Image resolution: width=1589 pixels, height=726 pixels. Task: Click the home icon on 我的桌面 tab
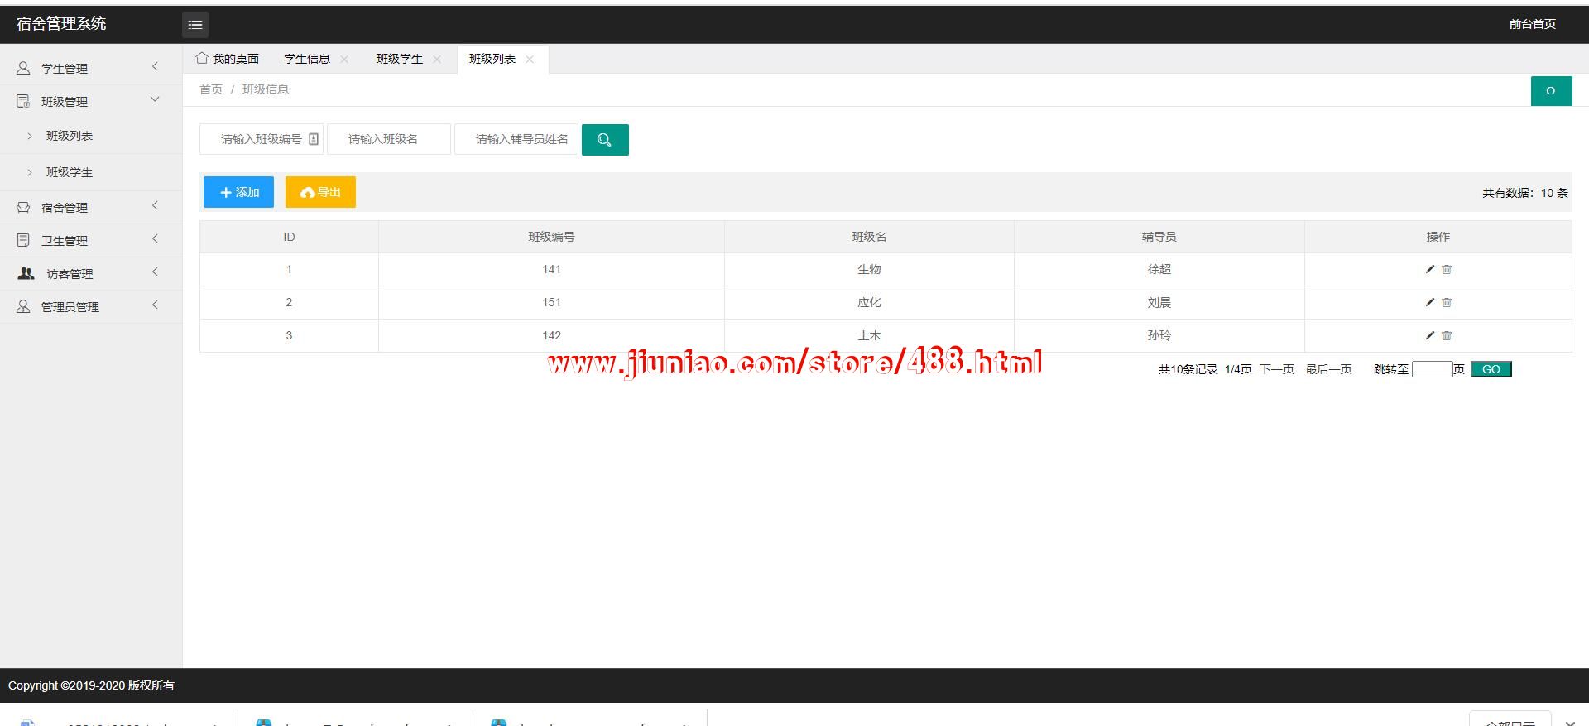[201, 58]
